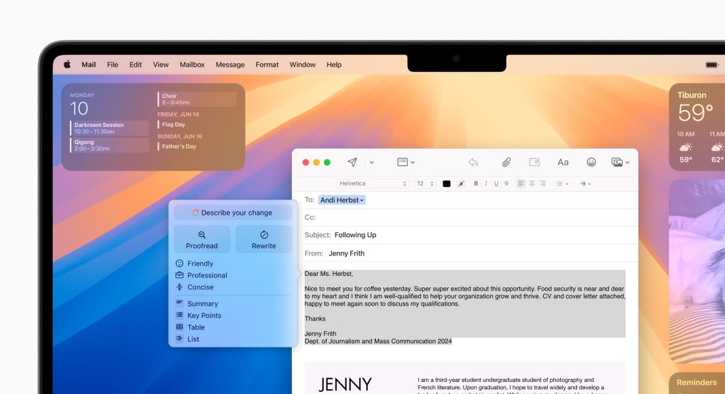The width and height of the screenshot is (725, 394).
Task: Open the File menu
Action: tap(113, 65)
